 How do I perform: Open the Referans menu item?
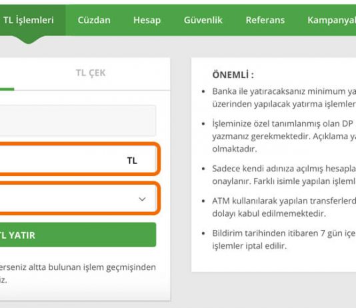pyautogui.click(x=265, y=20)
